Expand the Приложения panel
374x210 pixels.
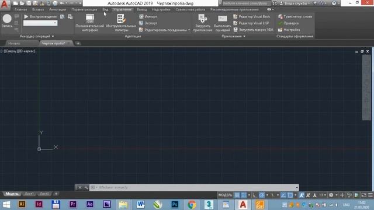(x=233, y=36)
